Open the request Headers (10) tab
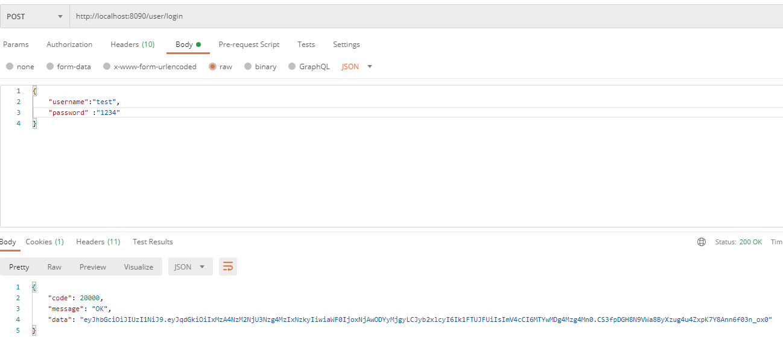This screenshot has height=358, width=783. [133, 45]
